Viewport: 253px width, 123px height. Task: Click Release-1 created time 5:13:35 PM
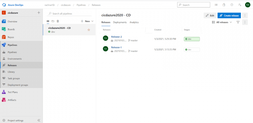pos(165,49)
